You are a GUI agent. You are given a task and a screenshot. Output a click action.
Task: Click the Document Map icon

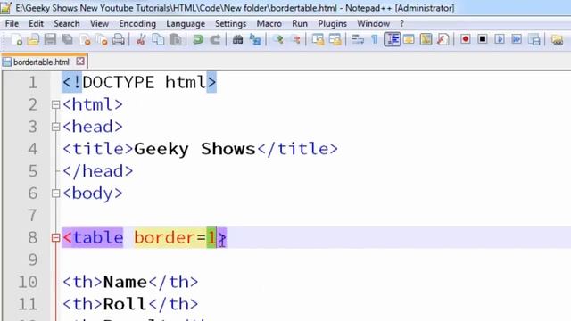click(x=426, y=39)
